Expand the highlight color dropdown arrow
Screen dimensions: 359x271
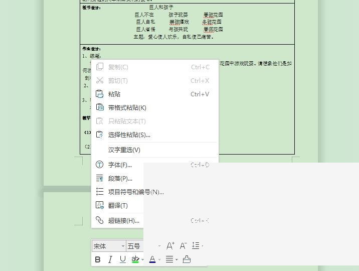tap(142, 259)
